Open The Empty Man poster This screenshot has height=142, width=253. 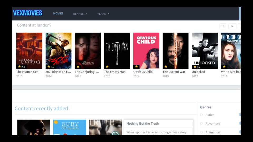(x=117, y=51)
